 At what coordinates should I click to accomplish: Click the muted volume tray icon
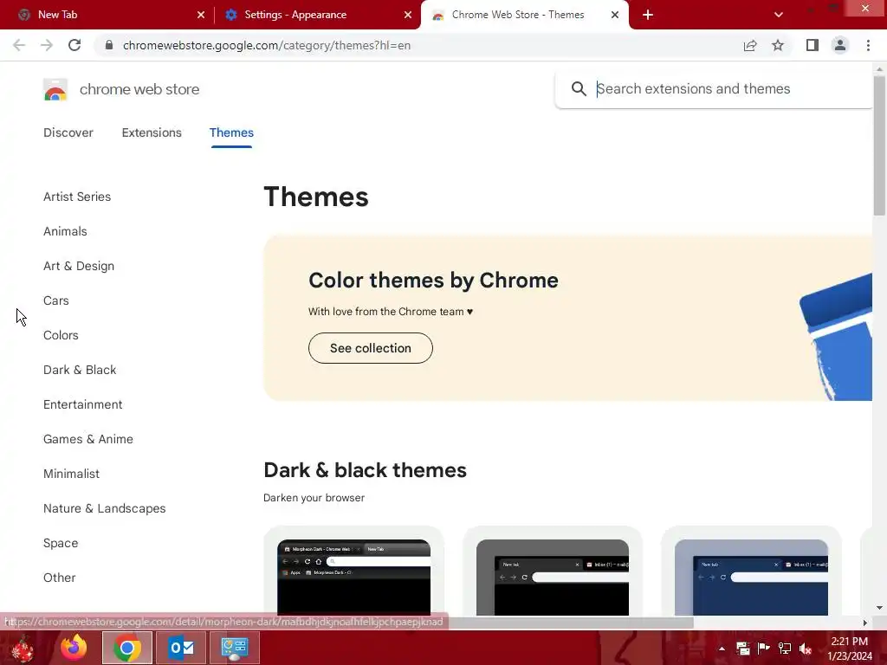806,649
